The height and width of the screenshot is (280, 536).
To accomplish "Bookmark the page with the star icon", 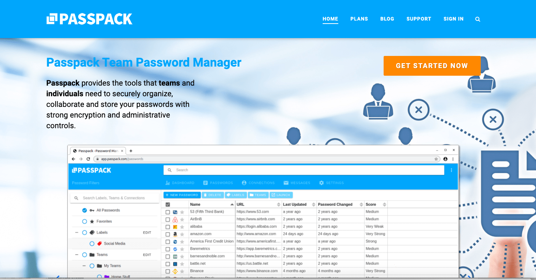I will click(436, 159).
